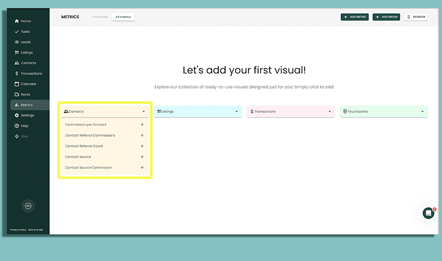
Task: Add Contact Referral Count metric plus
Action: [142, 146]
